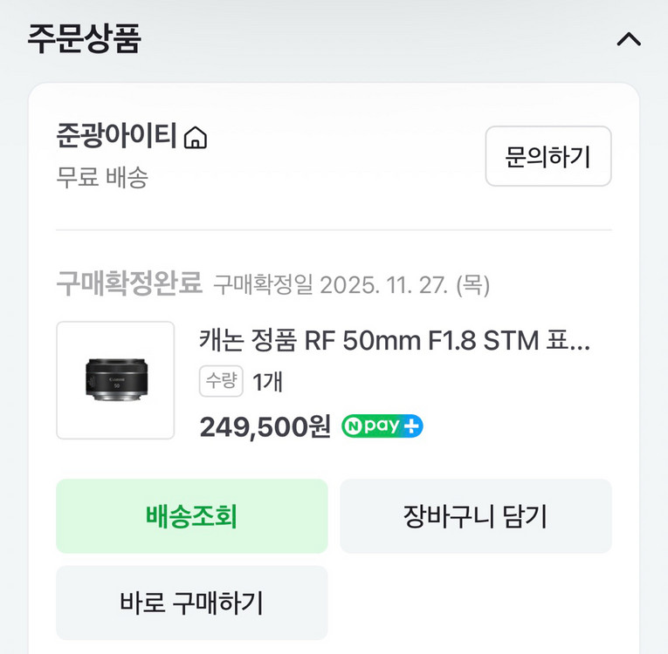Click the 주문상품 header title
This screenshot has height=654, width=668.
coord(84,39)
